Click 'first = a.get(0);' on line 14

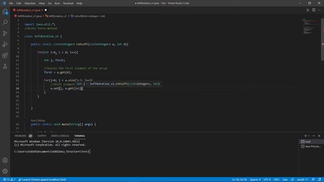(58, 72)
